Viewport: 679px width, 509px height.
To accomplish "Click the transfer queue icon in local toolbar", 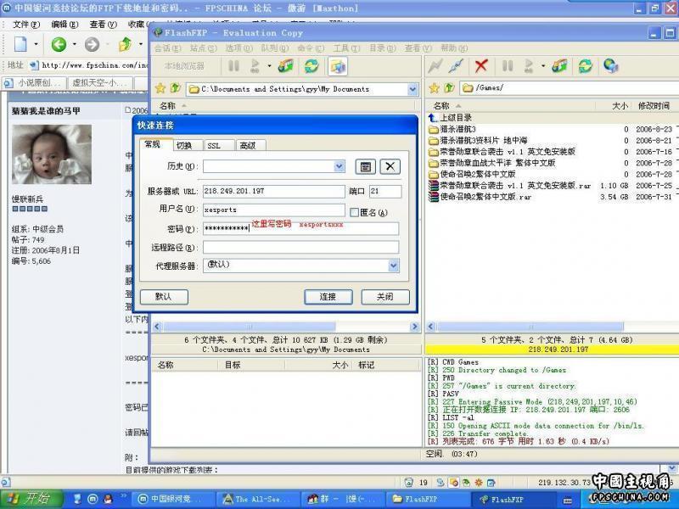I will [286, 66].
